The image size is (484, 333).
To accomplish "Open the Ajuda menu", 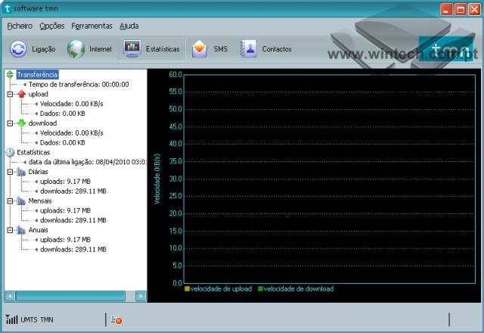I will tap(129, 25).
